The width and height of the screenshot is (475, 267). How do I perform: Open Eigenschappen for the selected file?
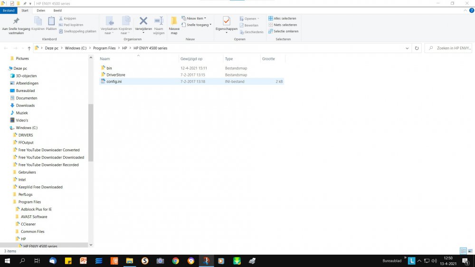[x=227, y=22]
